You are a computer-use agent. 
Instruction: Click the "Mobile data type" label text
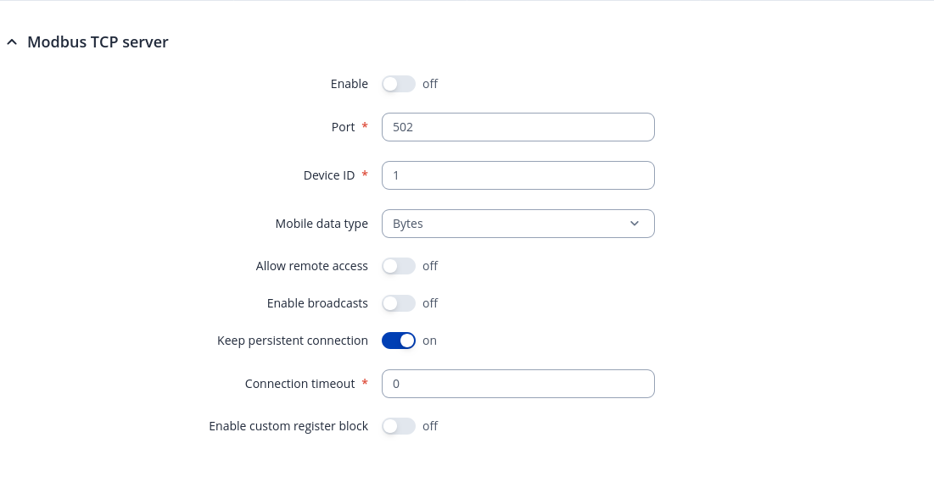tap(322, 224)
